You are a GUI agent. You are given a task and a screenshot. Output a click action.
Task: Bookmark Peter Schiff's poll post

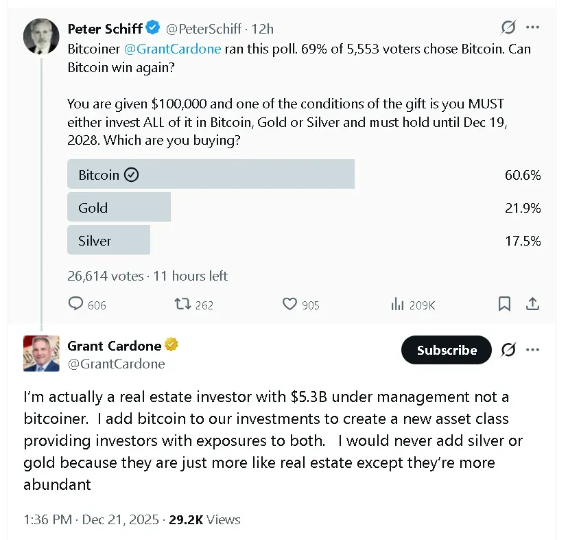(504, 304)
